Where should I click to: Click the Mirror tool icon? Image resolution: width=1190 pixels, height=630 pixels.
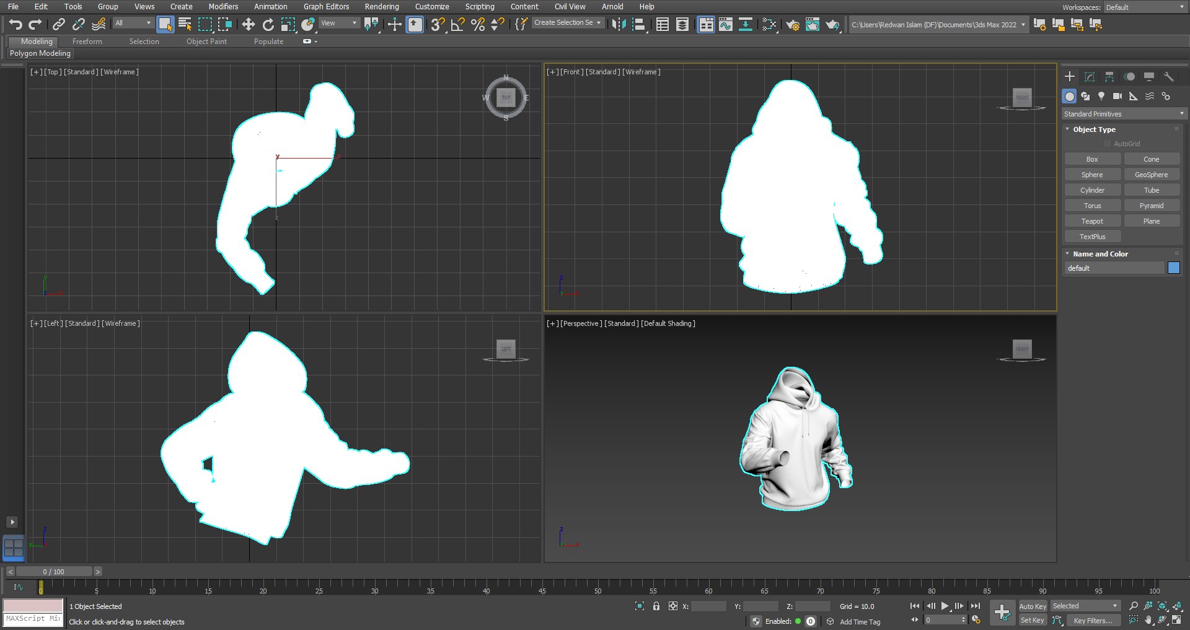(x=618, y=24)
